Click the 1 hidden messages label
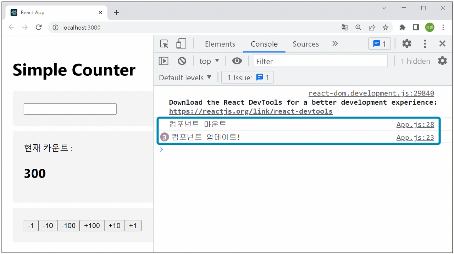The image size is (454, 254). point(415,61)
